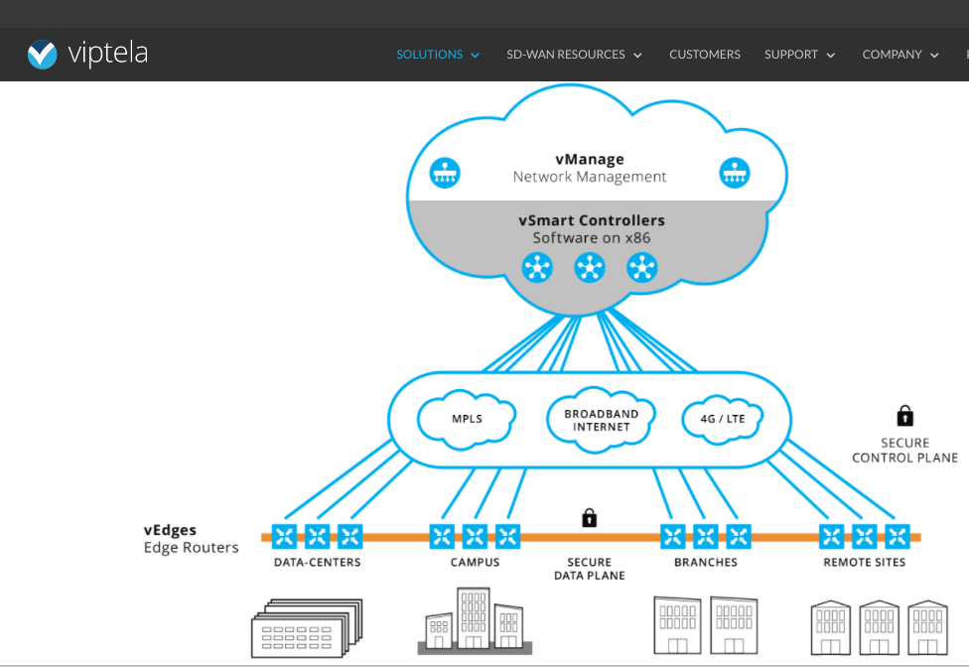
Task: Click the middle vEdge router icon over Campus
Action: [475, 537]
